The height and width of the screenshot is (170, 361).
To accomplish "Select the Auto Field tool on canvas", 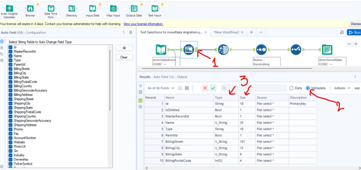I will [x=188, y=49].
